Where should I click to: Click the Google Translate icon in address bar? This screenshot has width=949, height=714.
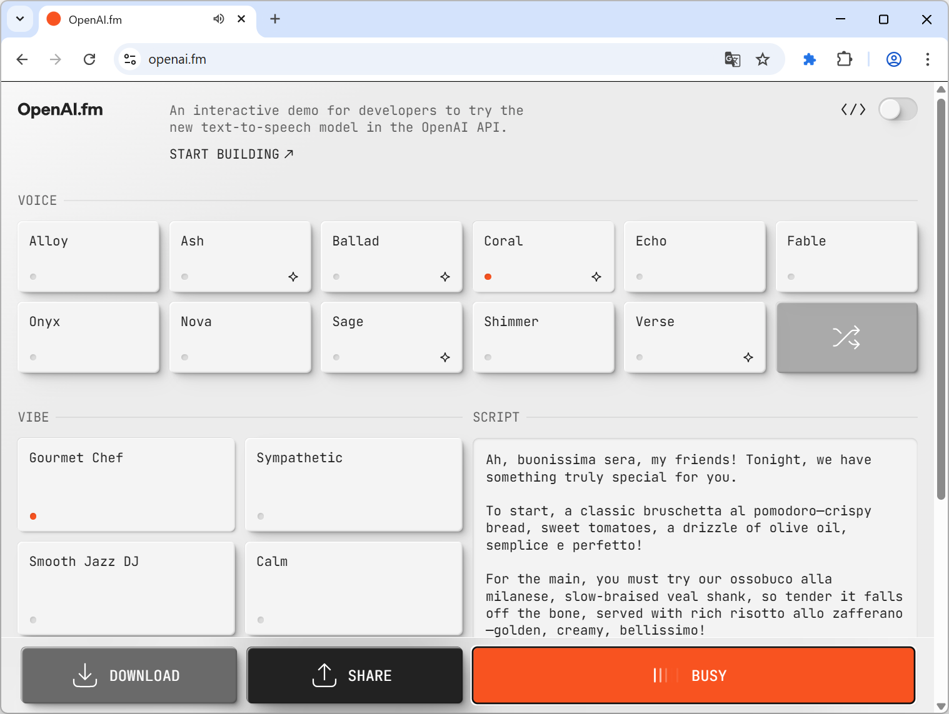point(732,59)
